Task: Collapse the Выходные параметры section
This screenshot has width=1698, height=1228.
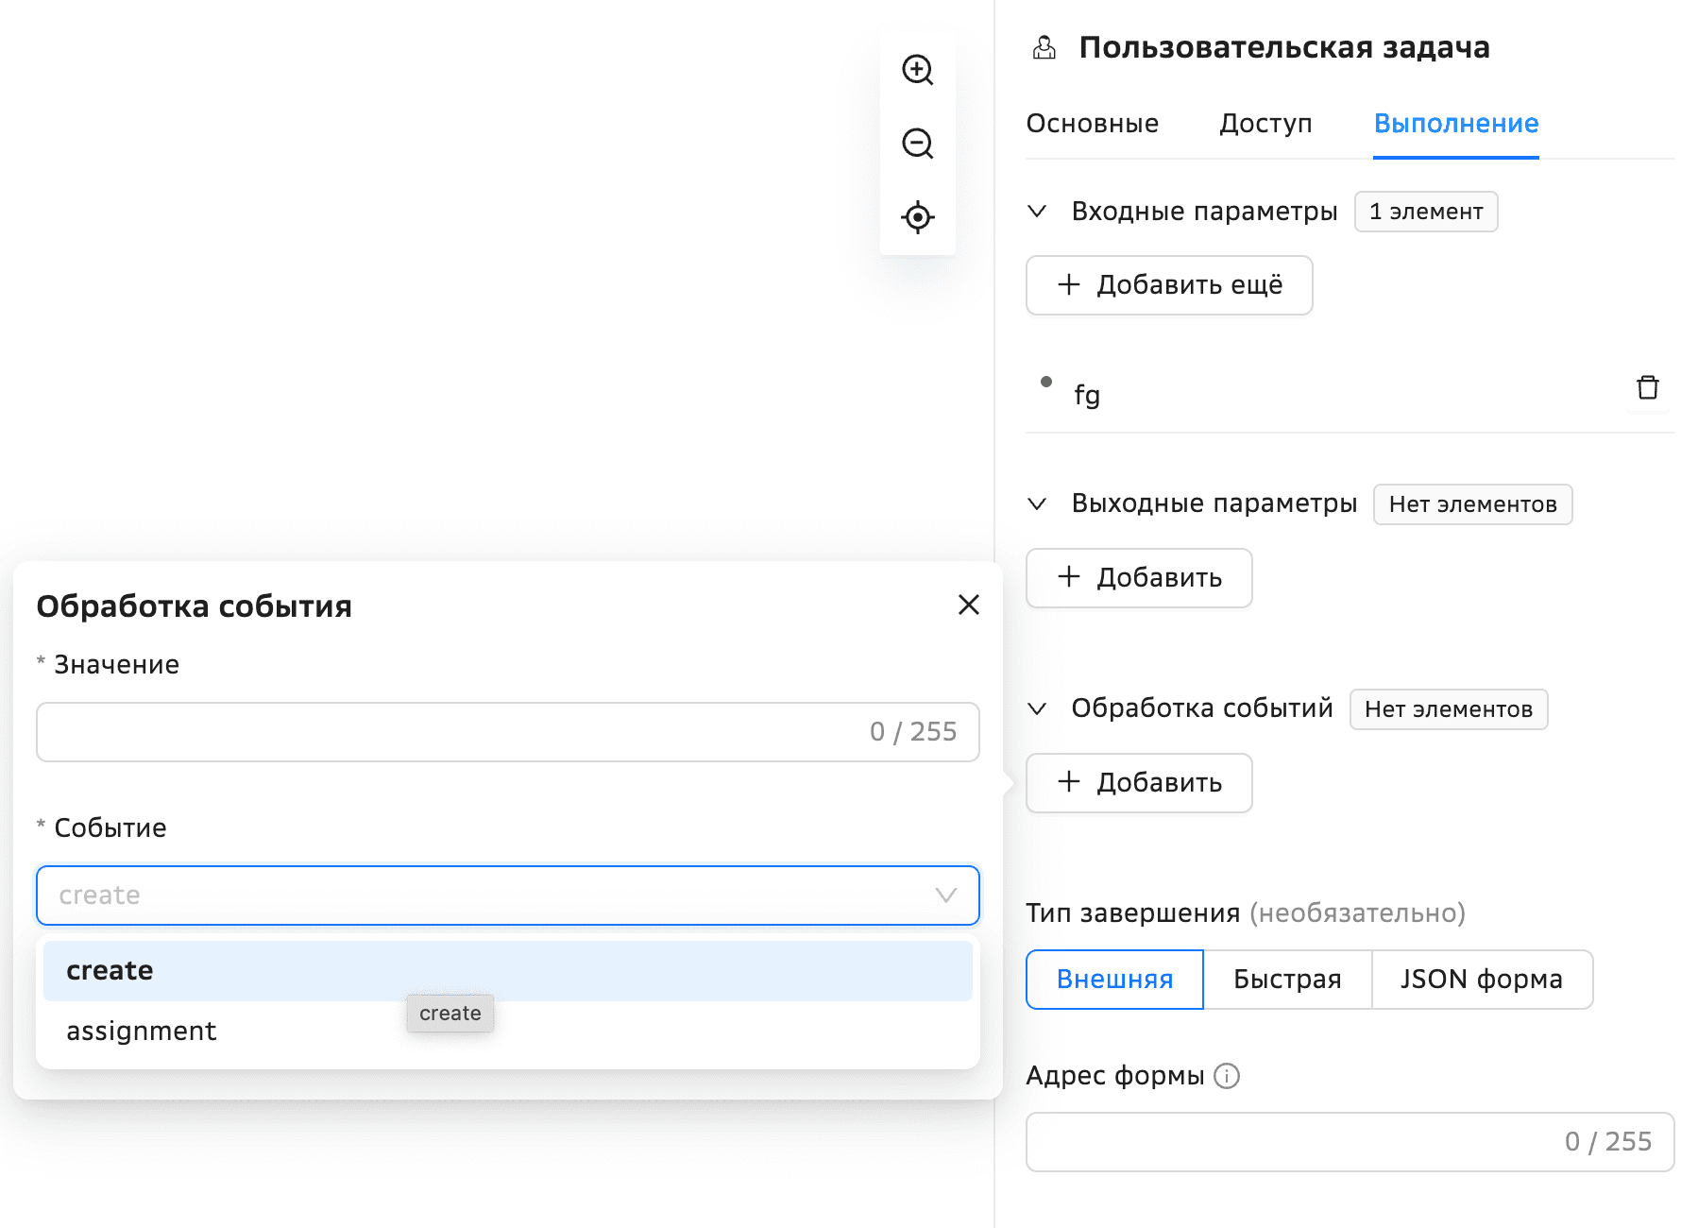Action: coord(1039,503)
